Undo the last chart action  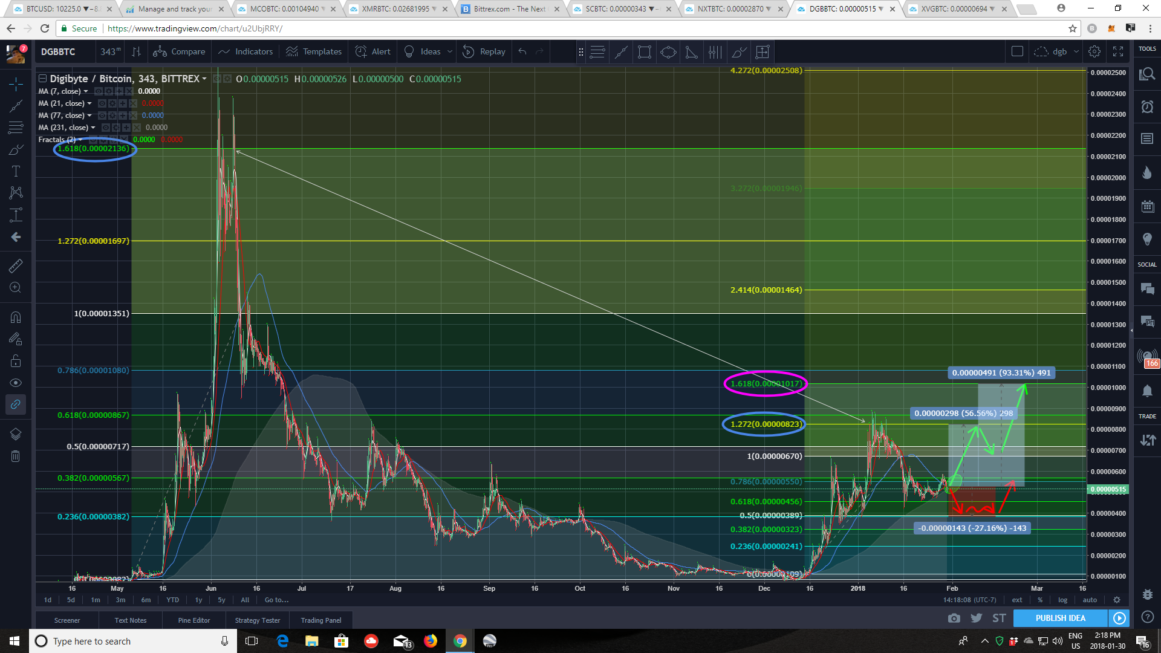pyautogui.click(x=522, y=52)
